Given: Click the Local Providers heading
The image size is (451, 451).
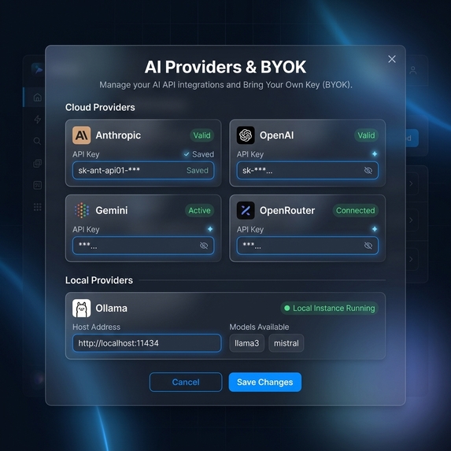Looking at the screenshot, I should point(99,280).
